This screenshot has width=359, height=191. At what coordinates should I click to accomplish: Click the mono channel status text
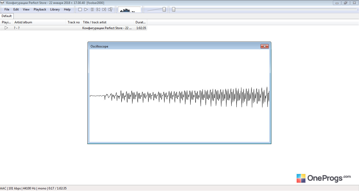(x=42, y=188)
